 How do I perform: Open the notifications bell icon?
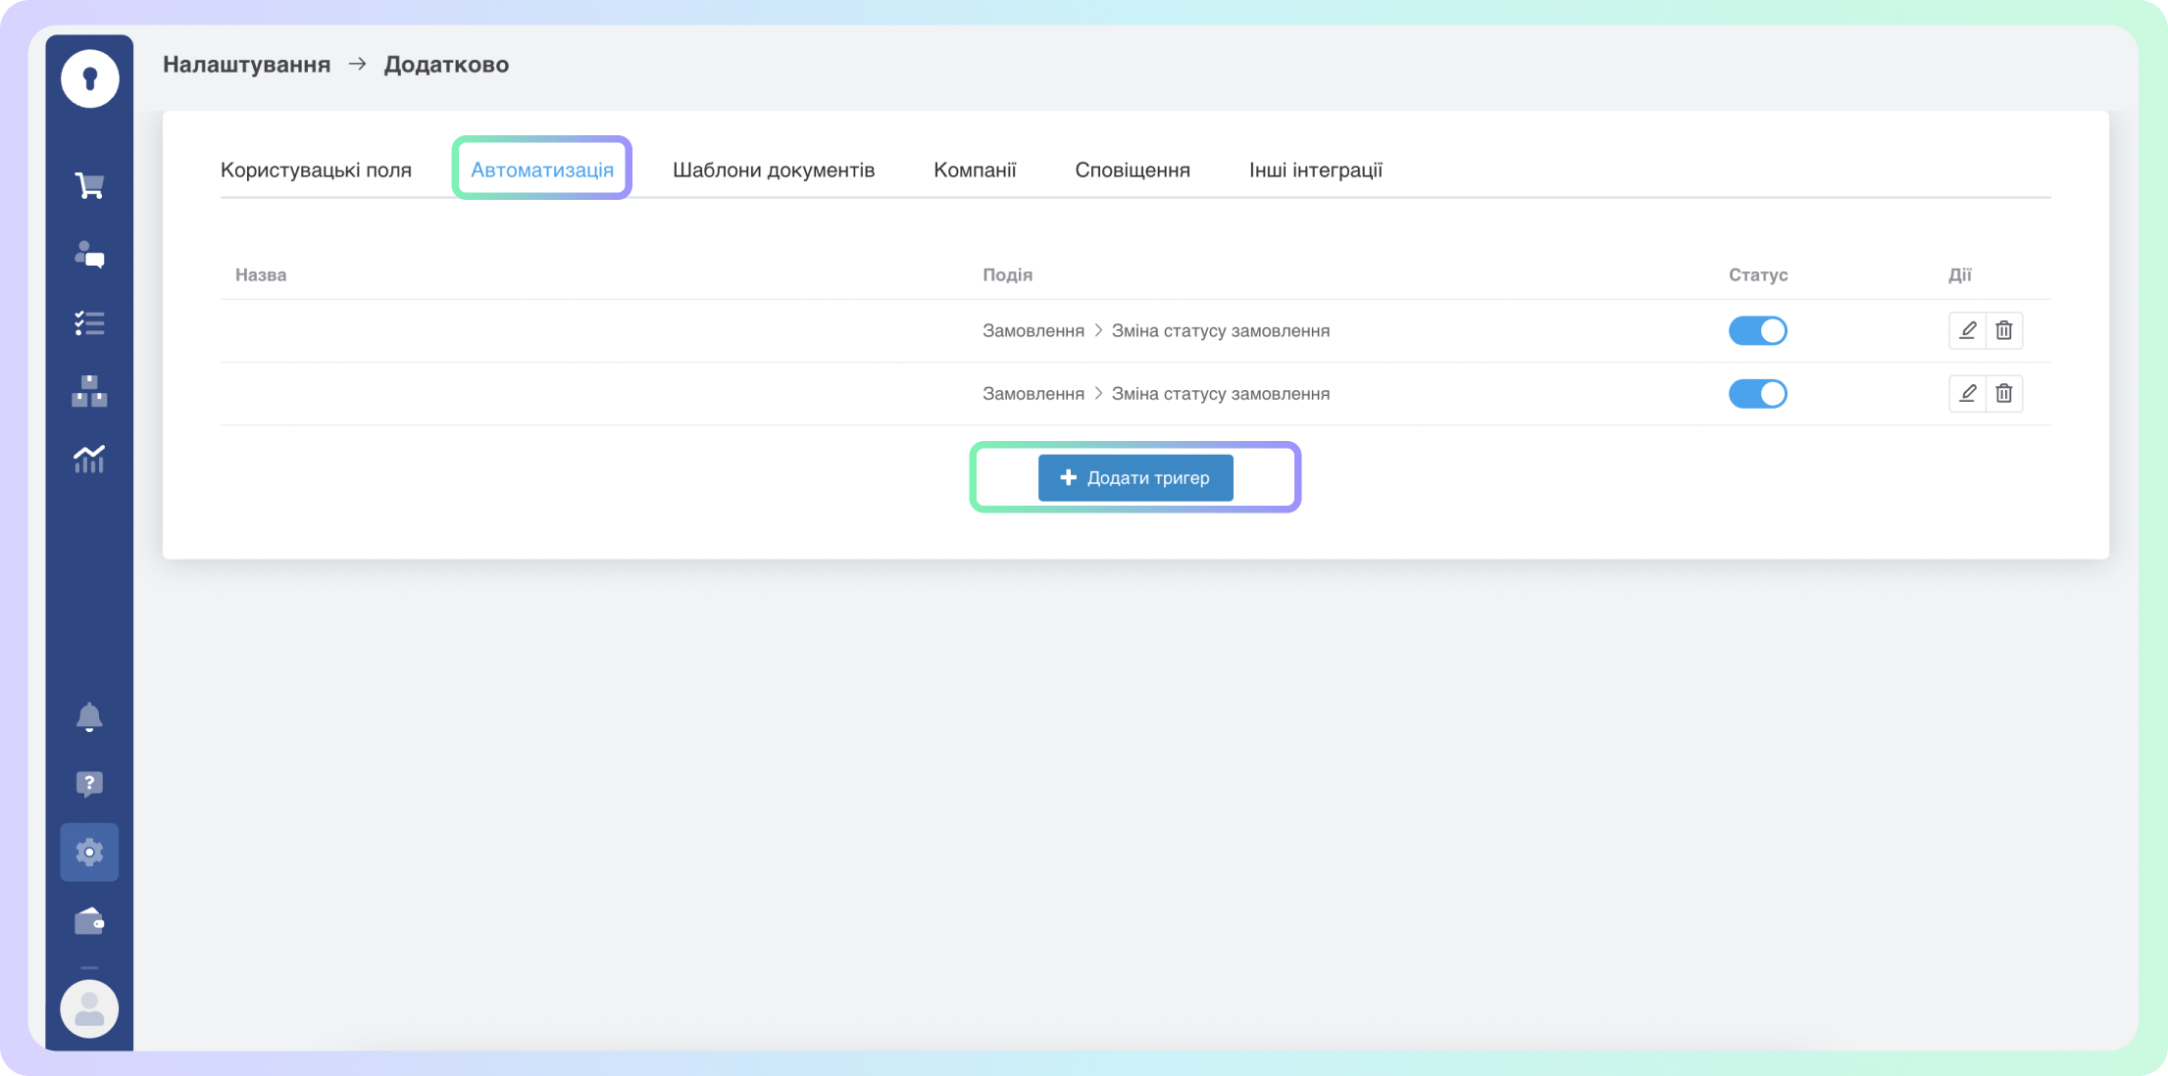(89, 716)
